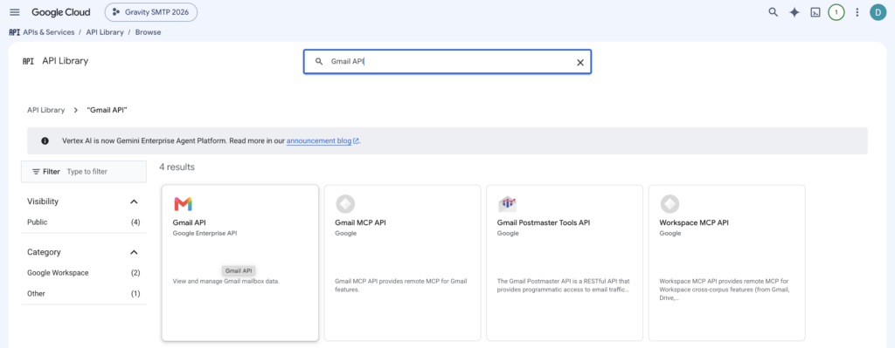Click the Public count (4) value
This screenshot has height=348, width=895.
point(135,222)
